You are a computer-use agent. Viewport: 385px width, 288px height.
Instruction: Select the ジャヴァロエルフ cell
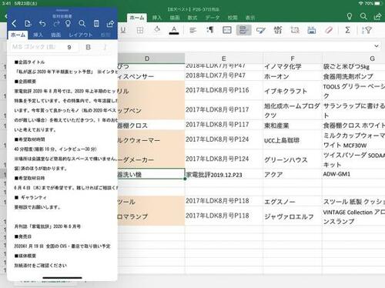[293, 216]
